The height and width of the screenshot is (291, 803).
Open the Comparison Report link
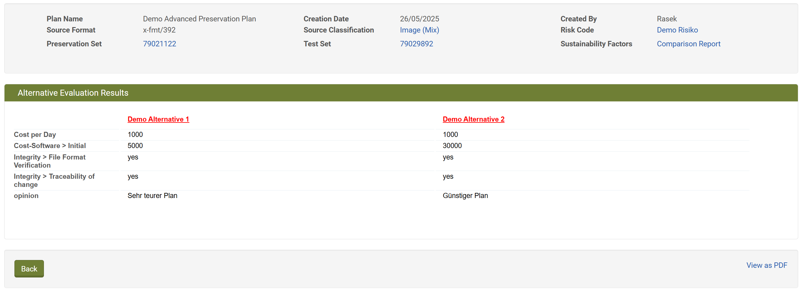(x=688, y=44)
